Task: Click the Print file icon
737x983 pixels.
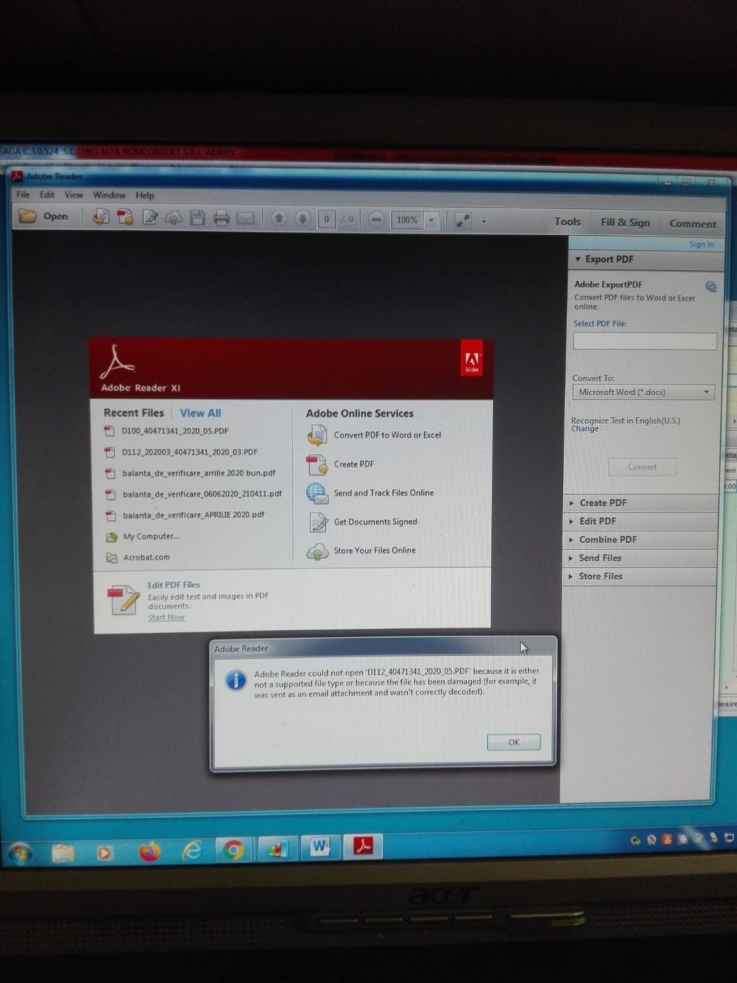Action: [x=221, y=217]
